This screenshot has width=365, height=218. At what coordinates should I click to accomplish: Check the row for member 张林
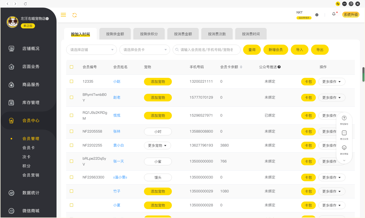(x=71, y=131)
